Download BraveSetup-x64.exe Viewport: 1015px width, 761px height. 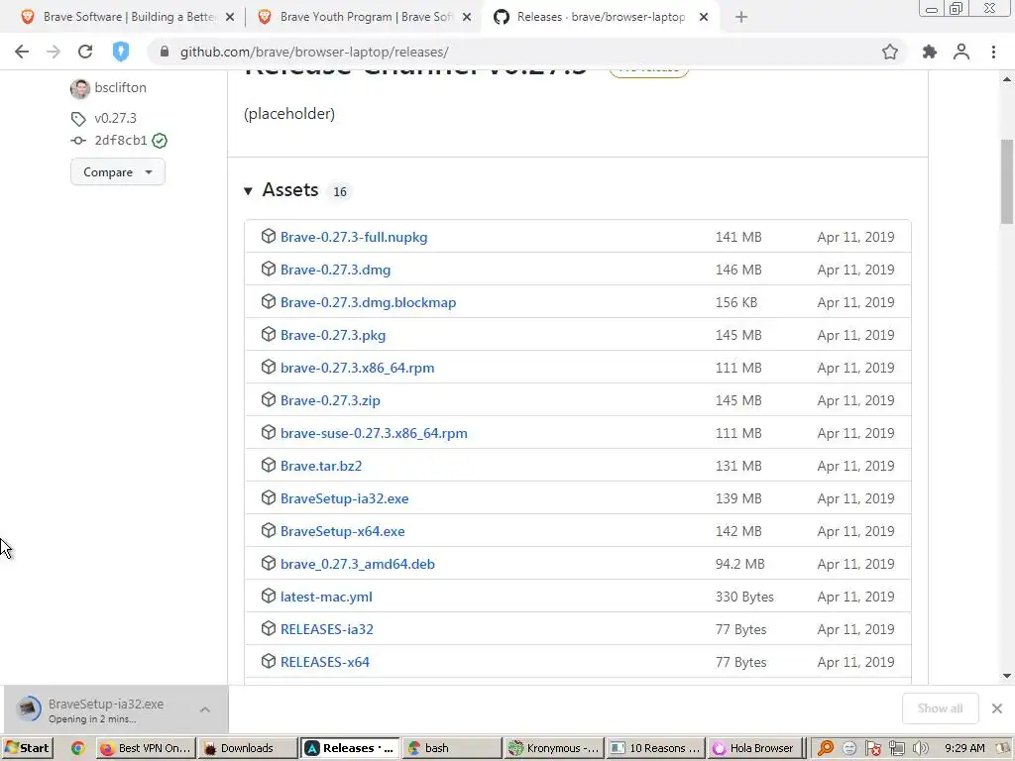pyautogui.click(x=342, y=531)
